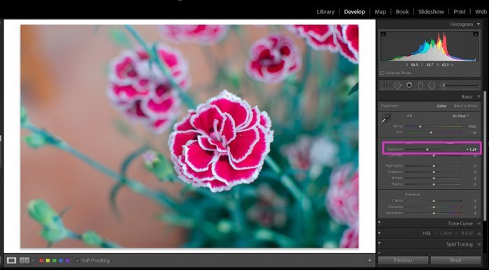
Task: Choose the Graduated Filter tool
Action: (x=421, y=85)
